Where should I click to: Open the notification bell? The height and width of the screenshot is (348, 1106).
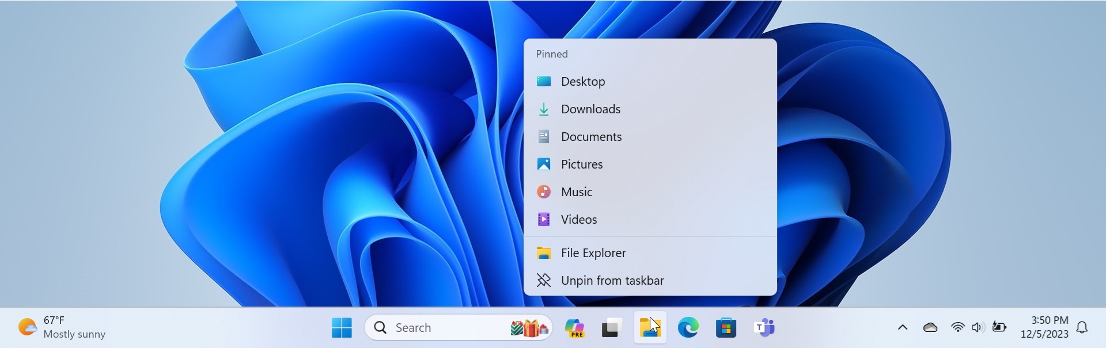pos(1082,327)
